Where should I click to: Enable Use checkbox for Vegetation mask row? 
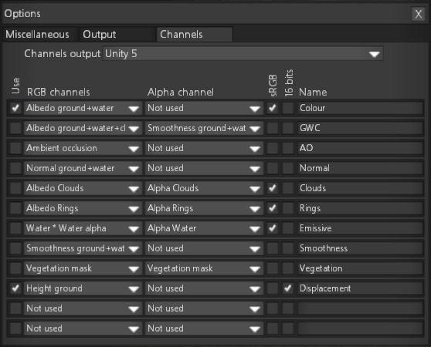(x=15, y=268)
